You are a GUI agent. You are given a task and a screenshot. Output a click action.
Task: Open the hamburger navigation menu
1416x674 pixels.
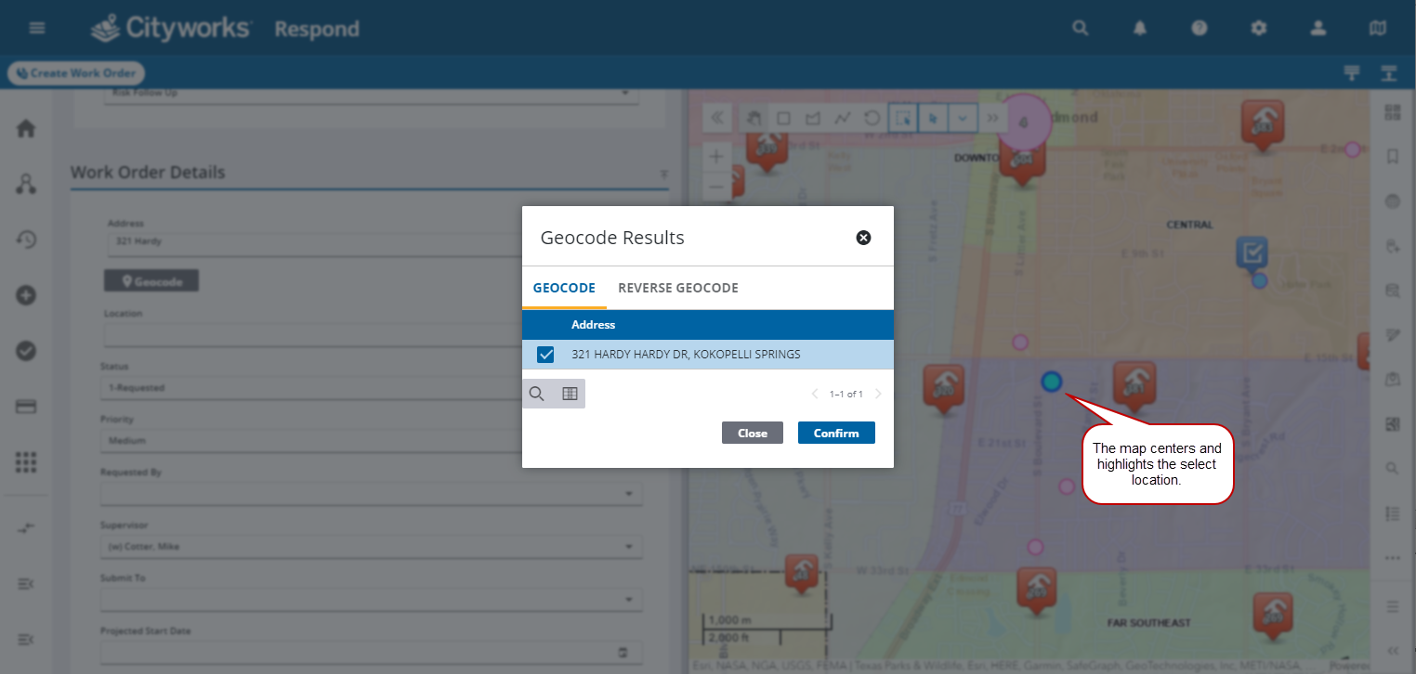coord(36,27)
